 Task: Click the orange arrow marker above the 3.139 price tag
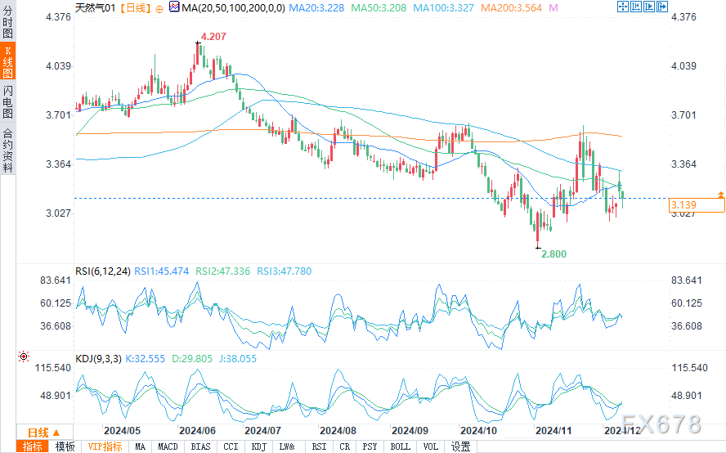point(721,195)
